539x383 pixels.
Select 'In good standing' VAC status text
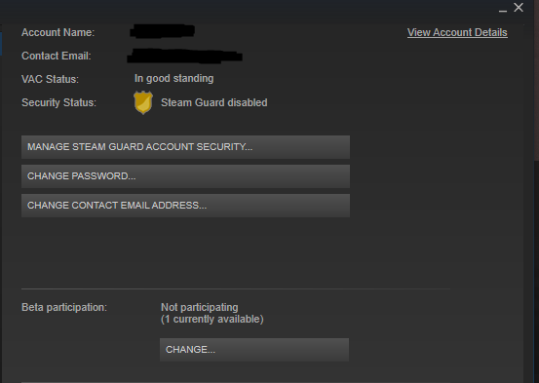173,78
